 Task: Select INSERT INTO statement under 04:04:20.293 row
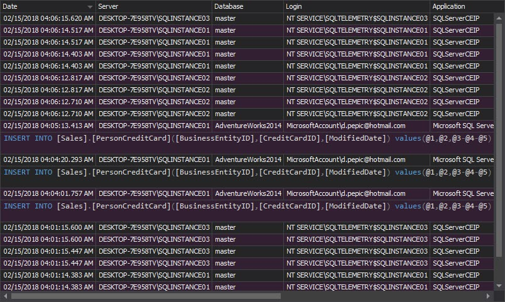coord(247,176)
